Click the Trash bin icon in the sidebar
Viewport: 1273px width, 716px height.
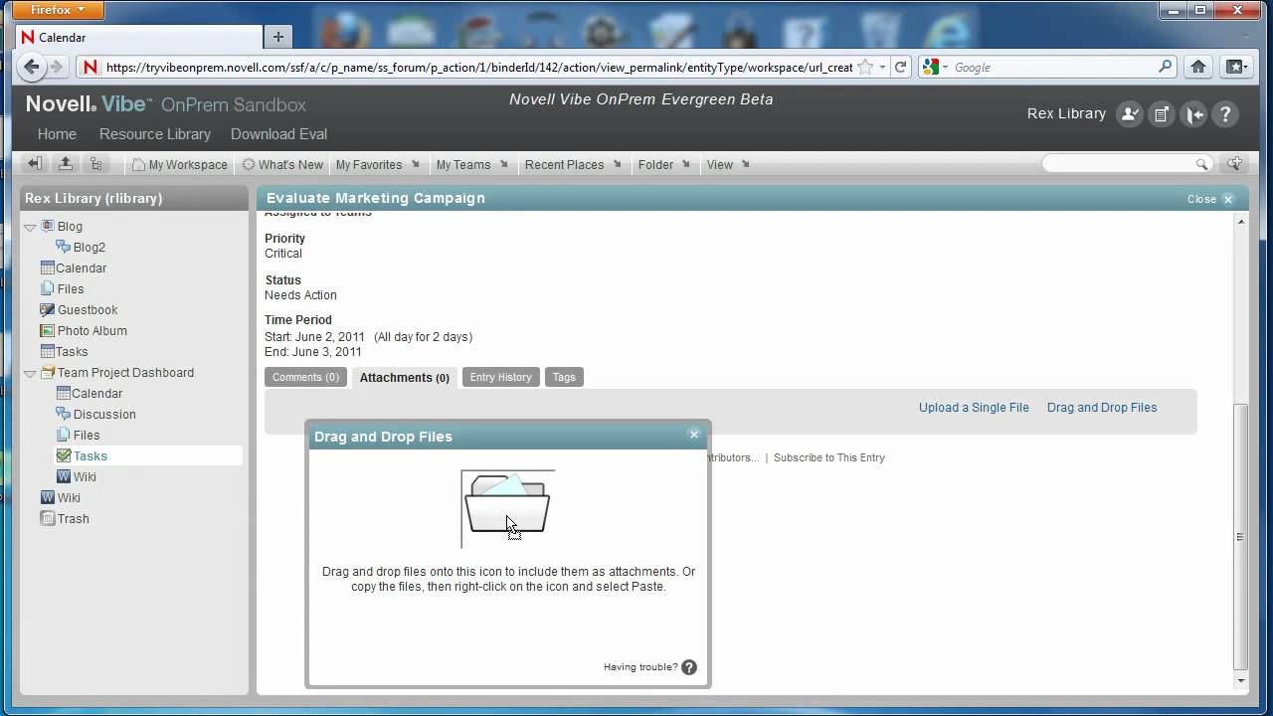(47, 519)
